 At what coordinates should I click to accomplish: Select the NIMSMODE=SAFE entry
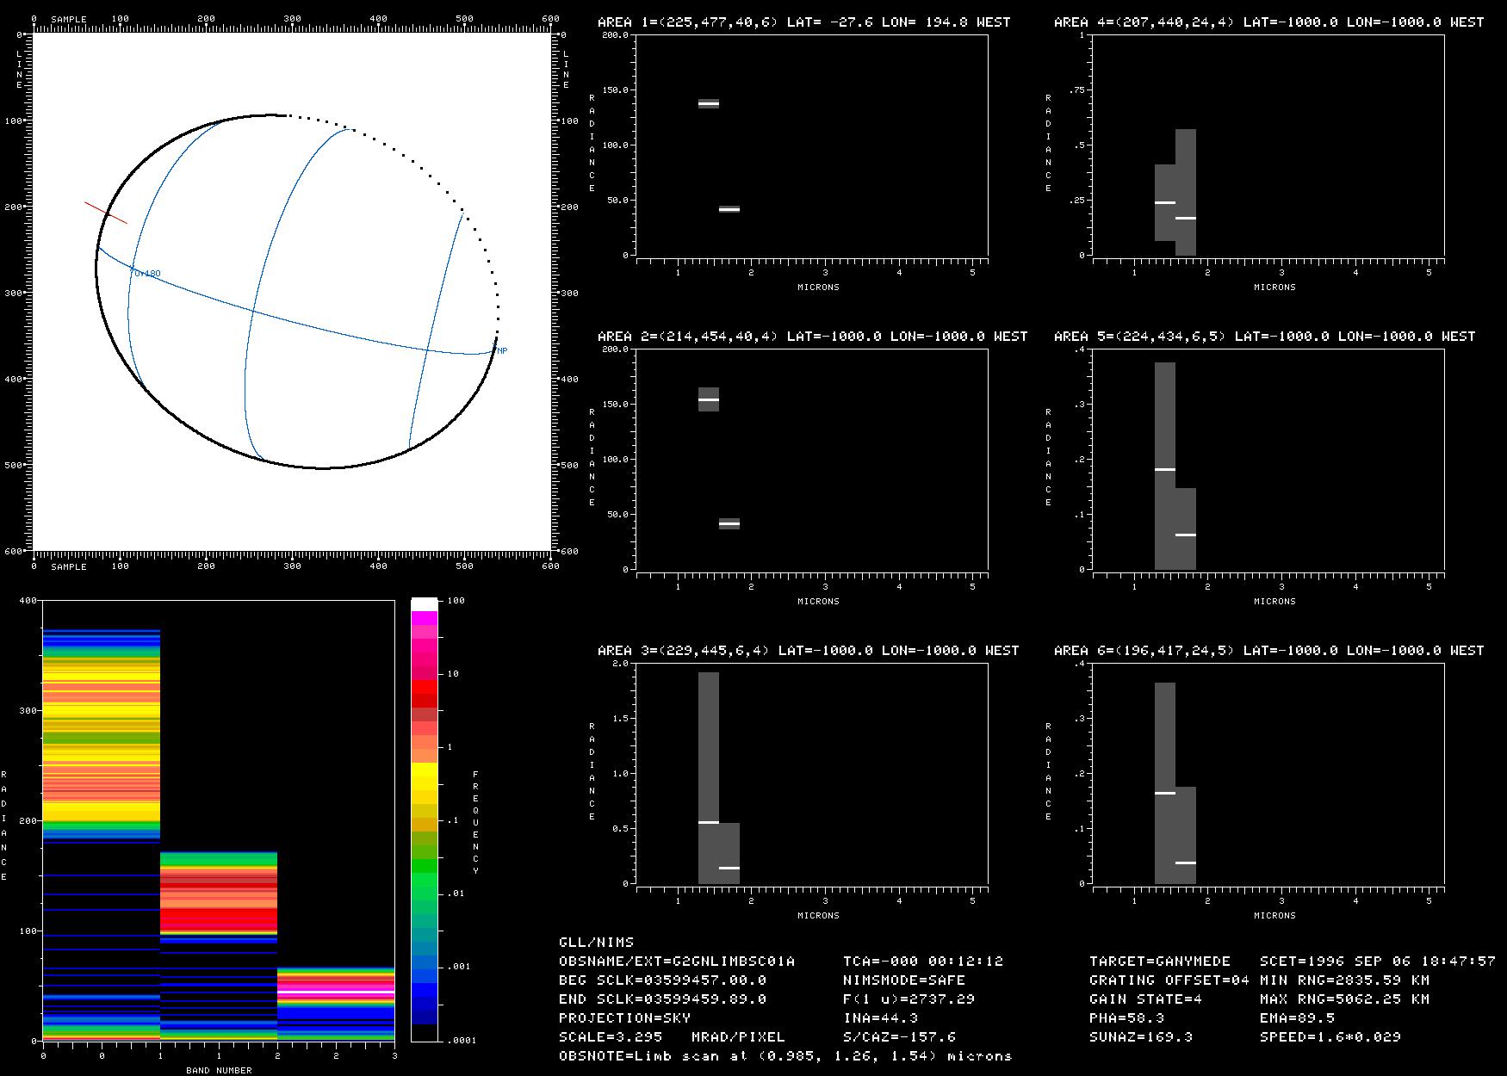tap(904, 980)
